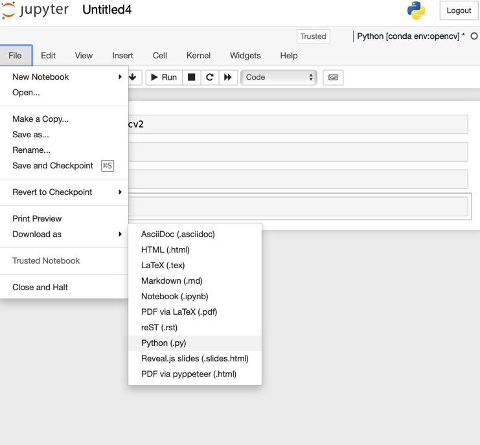Select Save as...
Viewport: 480px width, 445px height.
click(64, 135)
